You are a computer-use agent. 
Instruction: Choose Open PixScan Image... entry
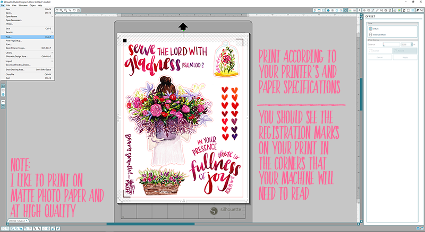click(27, 48)
